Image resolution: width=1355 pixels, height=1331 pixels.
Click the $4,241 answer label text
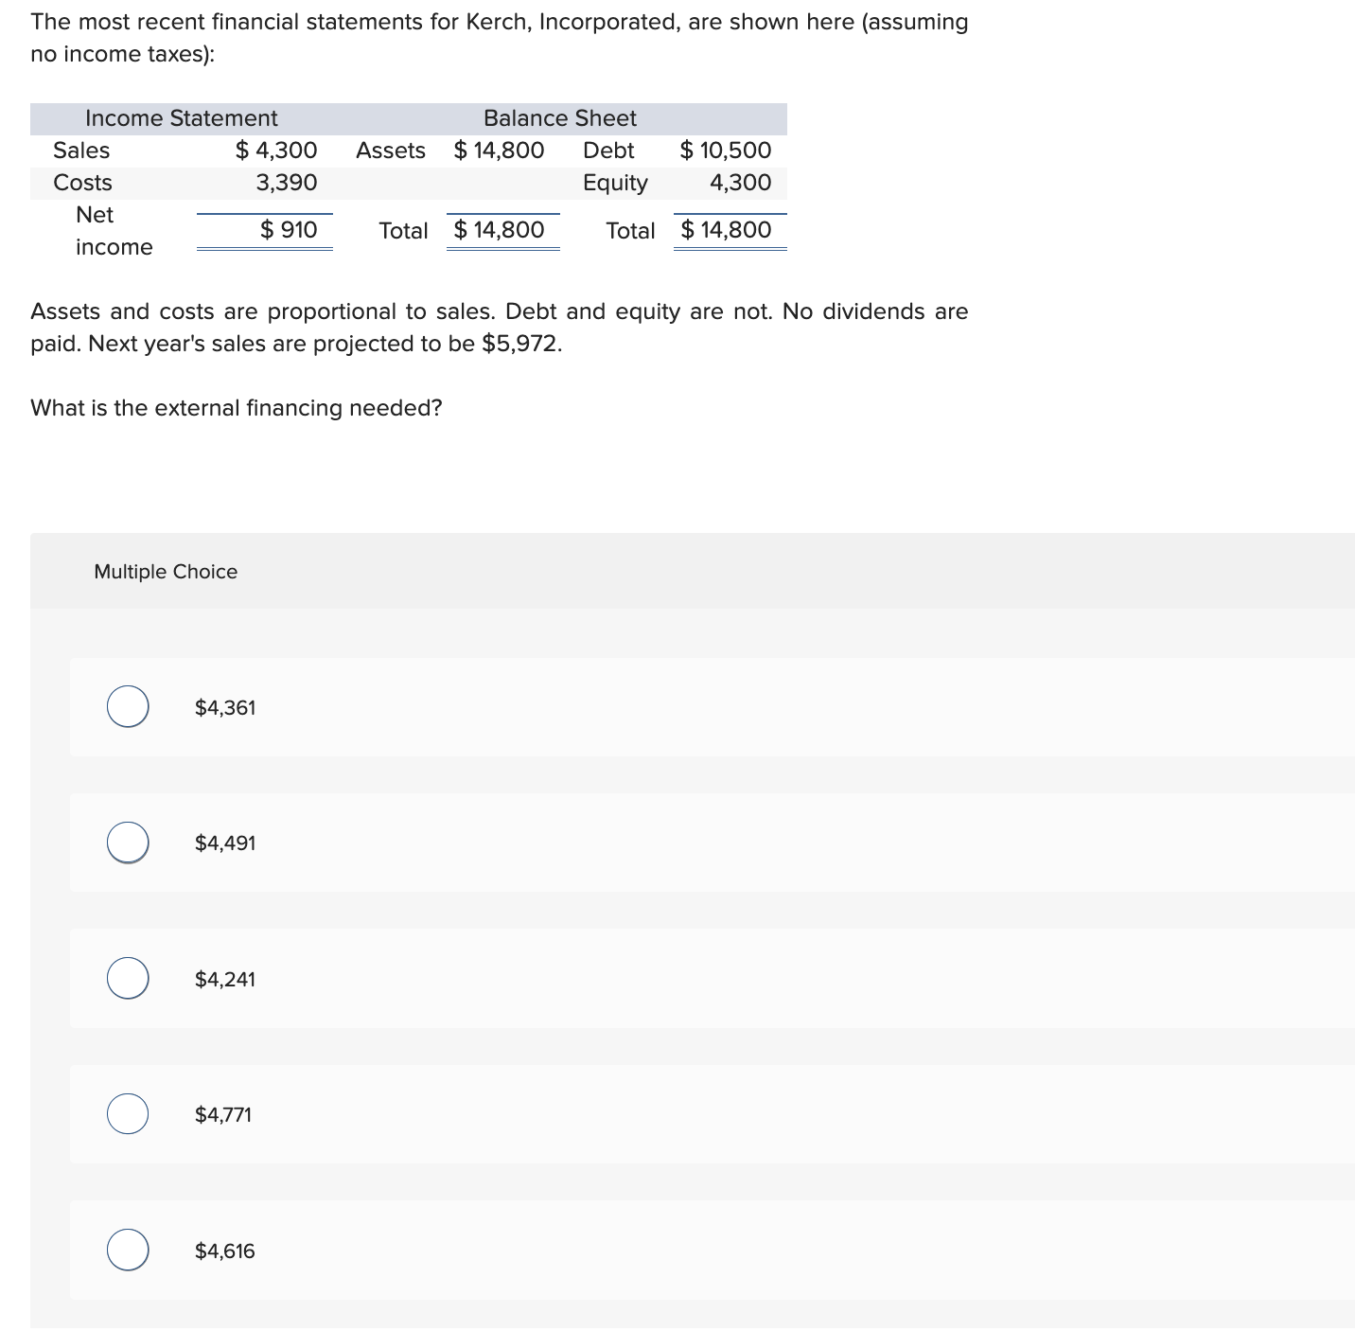point(224,978)
